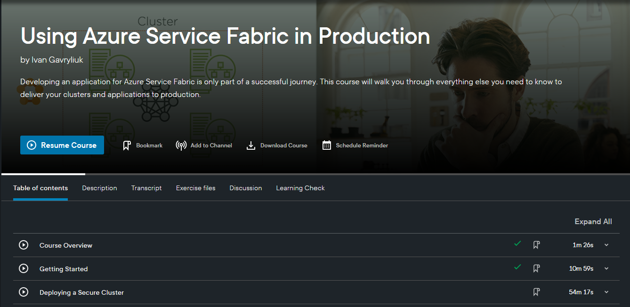Play the Deploying a Secure Cluster module
This screenshot has width=630, height=307.
click(x=24, y=292)
